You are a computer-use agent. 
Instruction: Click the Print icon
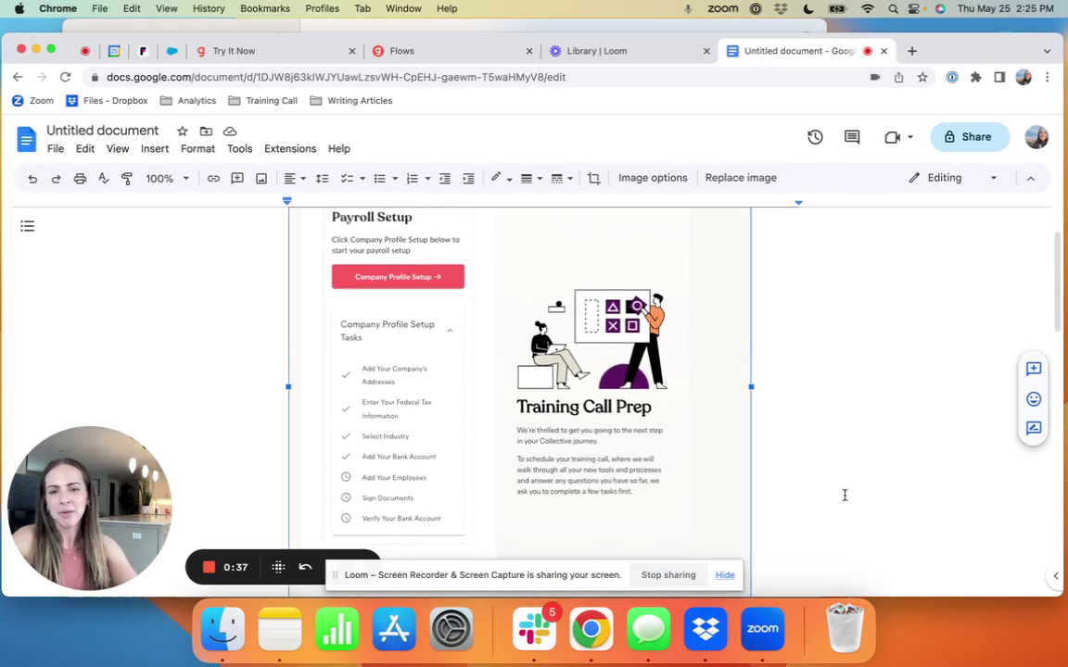coord(80,178)
